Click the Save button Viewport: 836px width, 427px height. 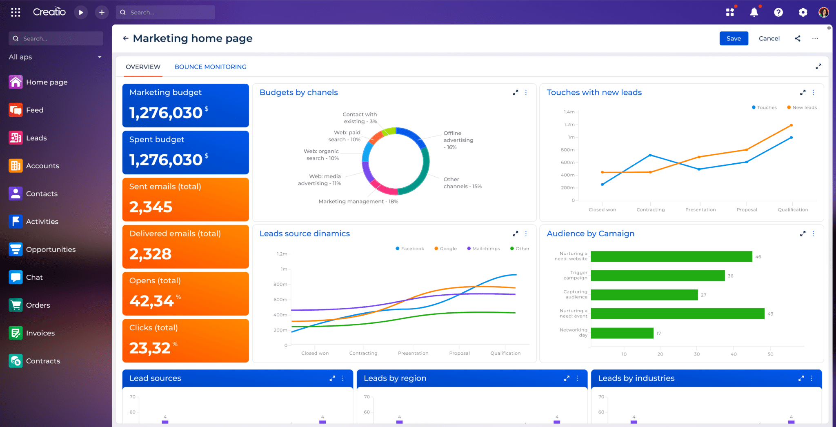coord(734,38)
